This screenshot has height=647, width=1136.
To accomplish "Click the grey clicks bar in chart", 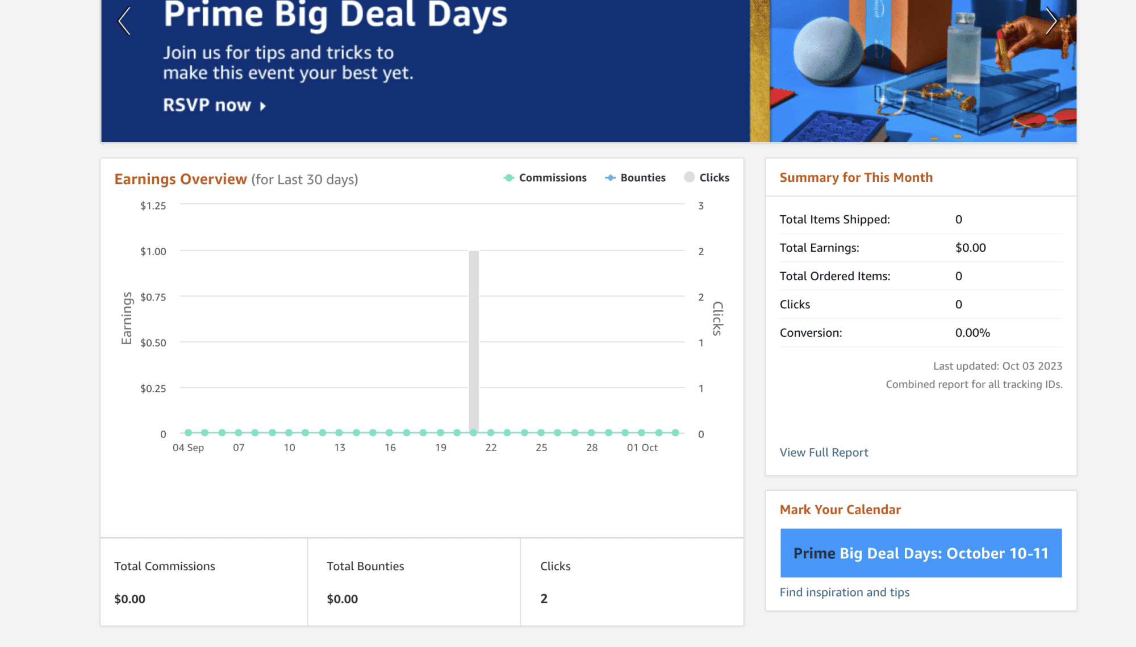I will click(x=474, y=341).
